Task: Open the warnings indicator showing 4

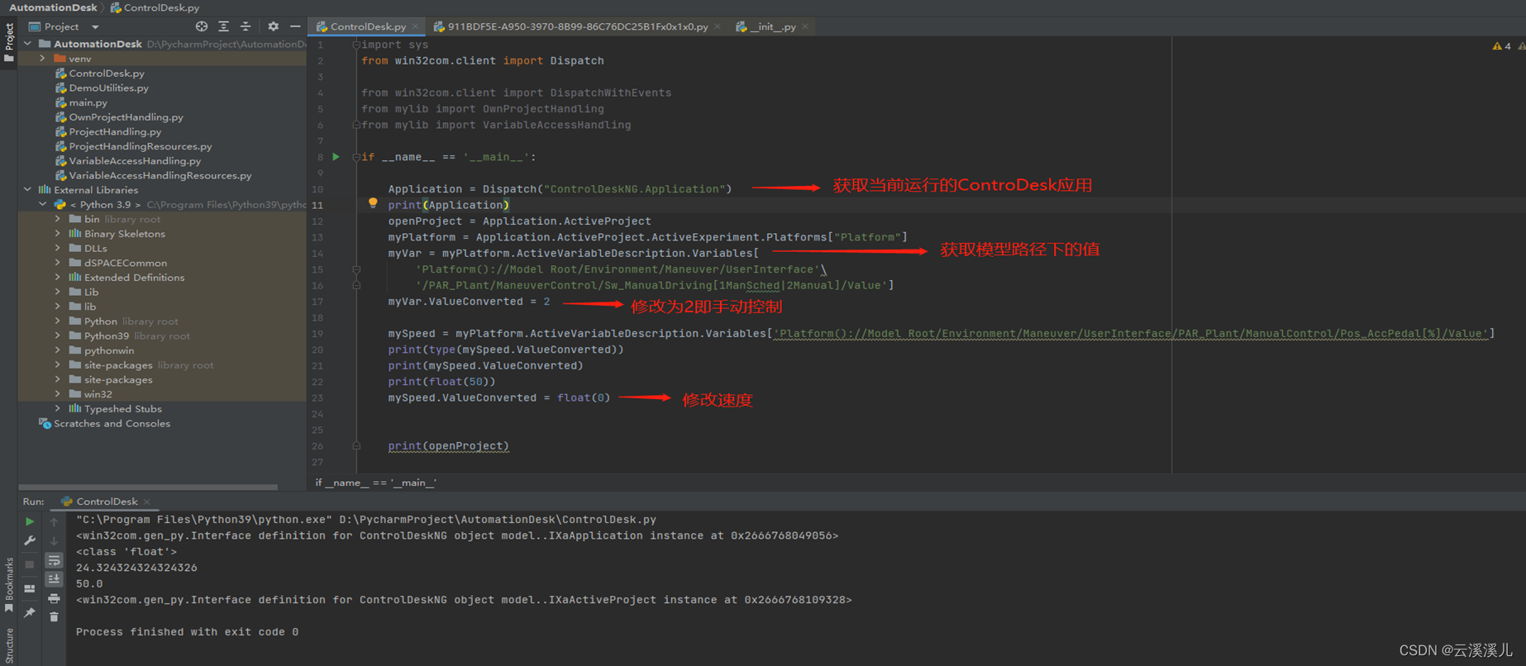Action: [x=1502, y=46]
